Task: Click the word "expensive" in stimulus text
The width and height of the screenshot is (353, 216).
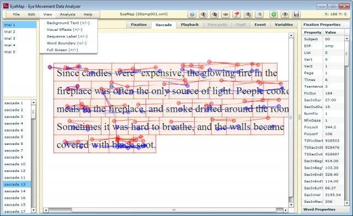Action: click(x=161, y=73)
